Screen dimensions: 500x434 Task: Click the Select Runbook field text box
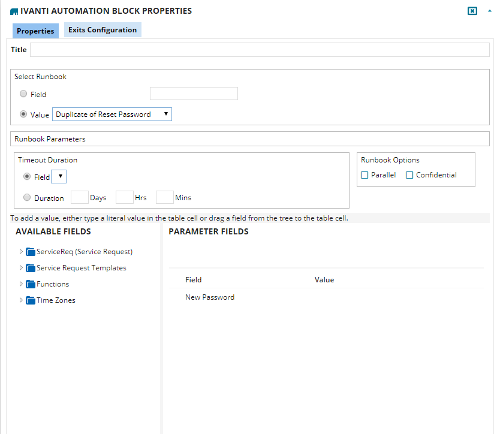194,94
